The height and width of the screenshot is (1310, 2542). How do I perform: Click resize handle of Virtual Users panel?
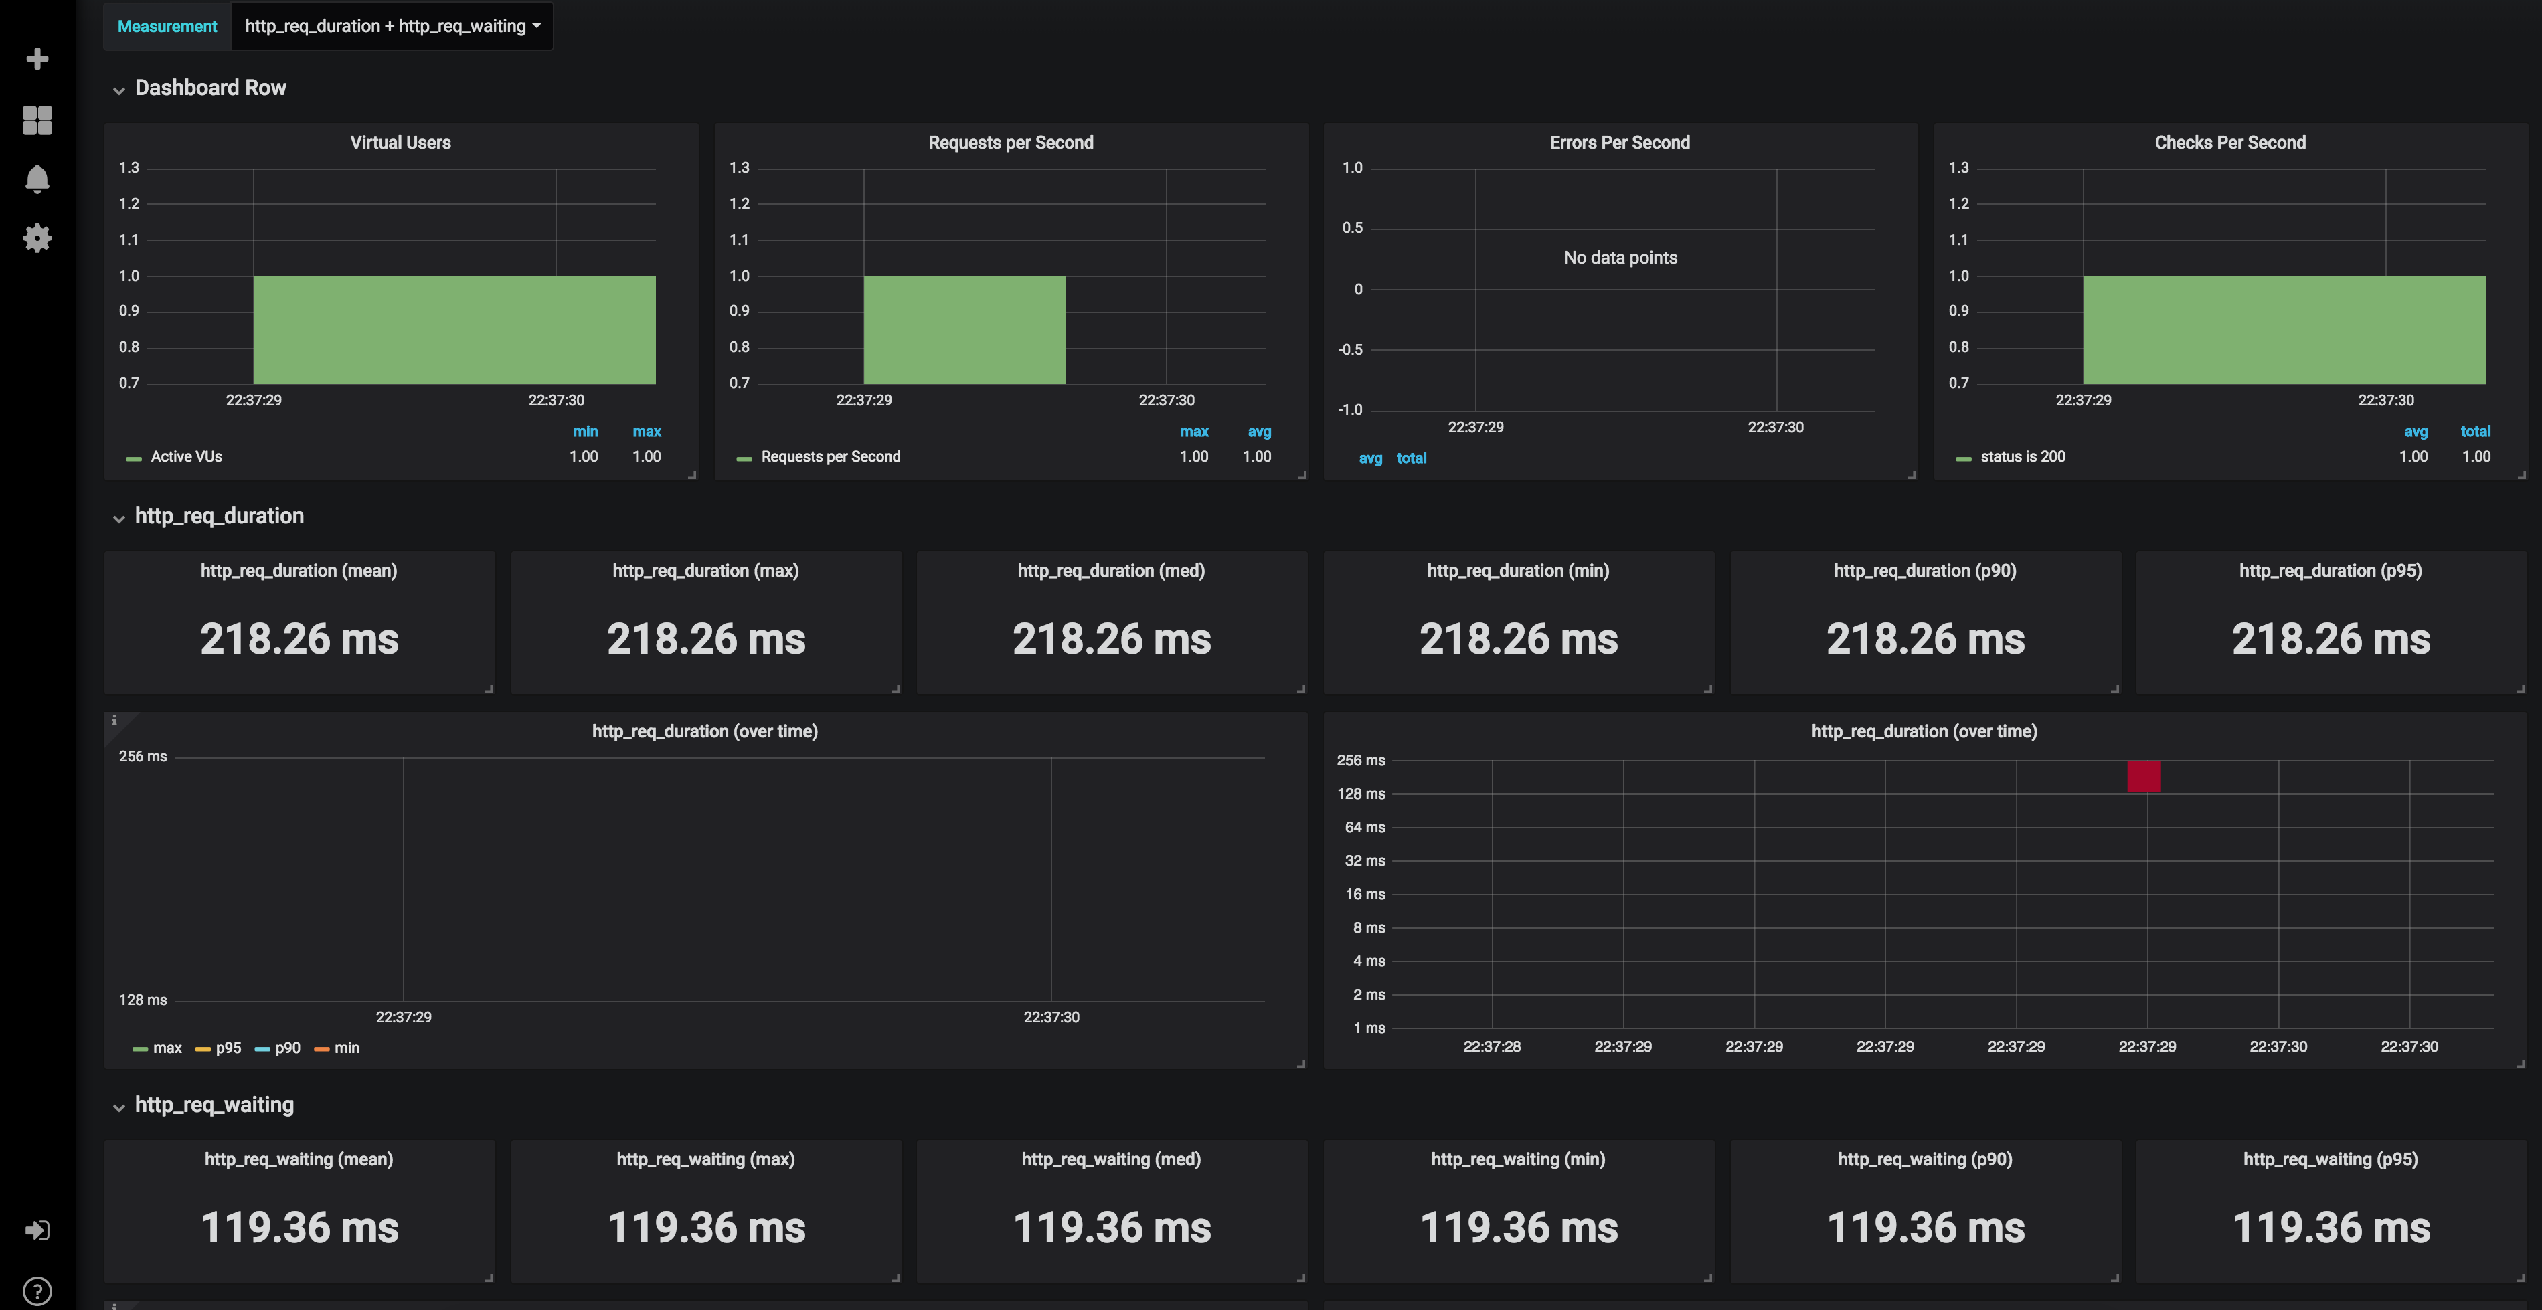[692, 474]
